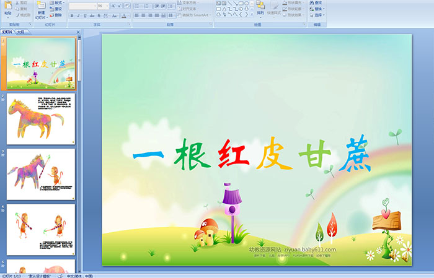Click the Find (查找) binoculars icon

[318, 2]
